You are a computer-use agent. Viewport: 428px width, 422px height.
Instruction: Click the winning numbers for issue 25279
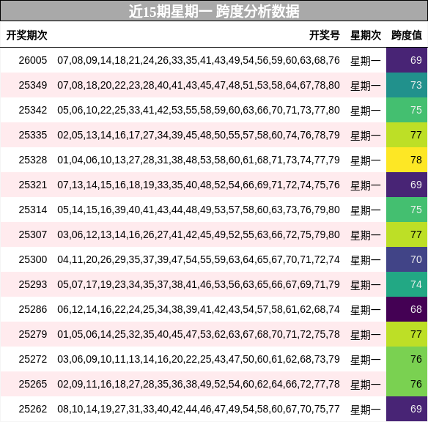pos(199,334)
